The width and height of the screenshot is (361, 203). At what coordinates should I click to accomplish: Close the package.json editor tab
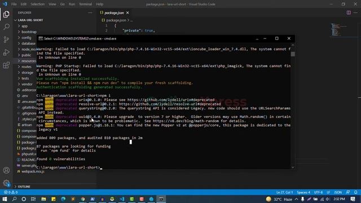point(127,13)
